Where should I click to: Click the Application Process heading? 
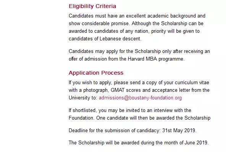coord(96,73)
